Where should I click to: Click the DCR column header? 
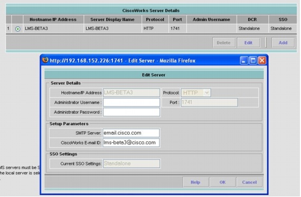coord(252,19)
